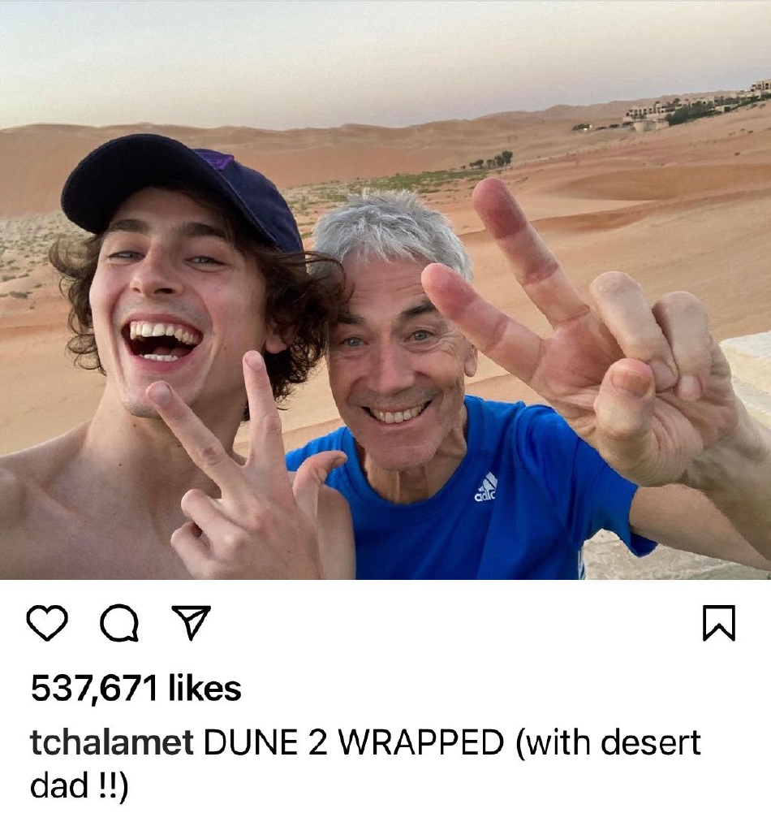Click the row of trees in the desert
The image size is (771, 813).
pyautogui.click(x=491, y=161)
